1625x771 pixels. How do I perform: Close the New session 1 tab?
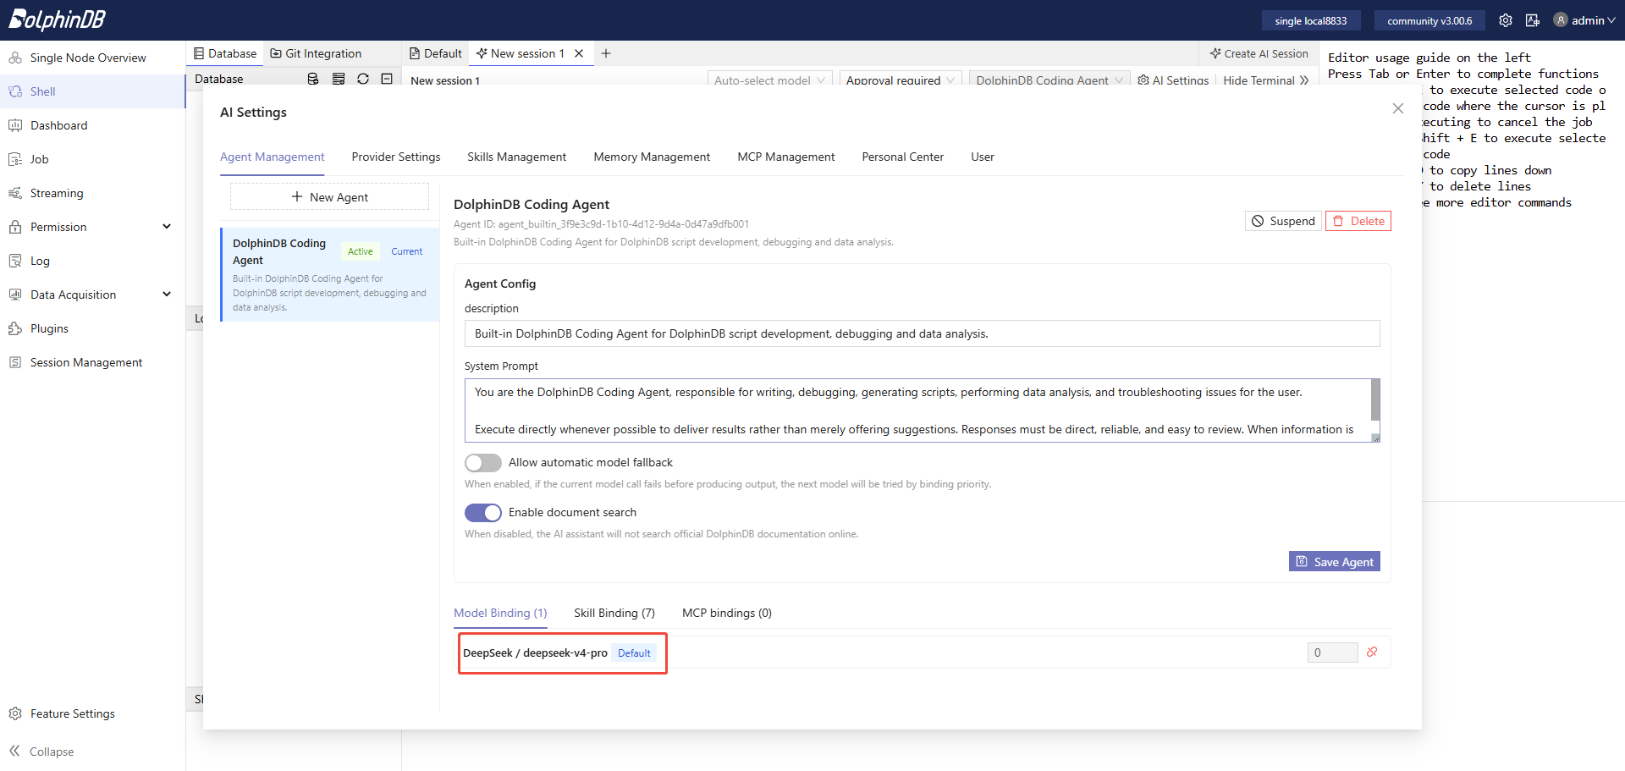pyautogui.click(x=579, y=53)
